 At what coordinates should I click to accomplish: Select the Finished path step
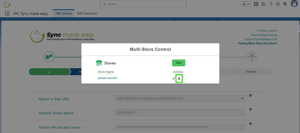251,72
